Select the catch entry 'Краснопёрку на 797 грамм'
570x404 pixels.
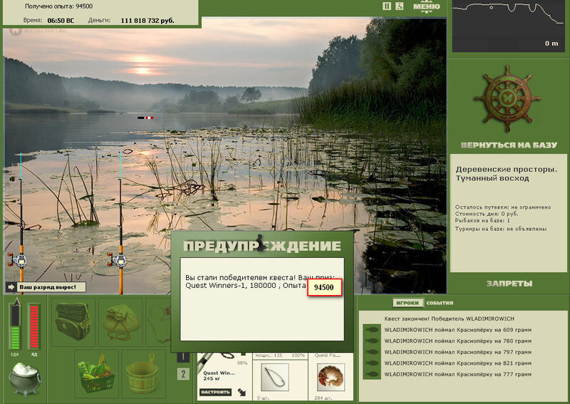point(458,352)
